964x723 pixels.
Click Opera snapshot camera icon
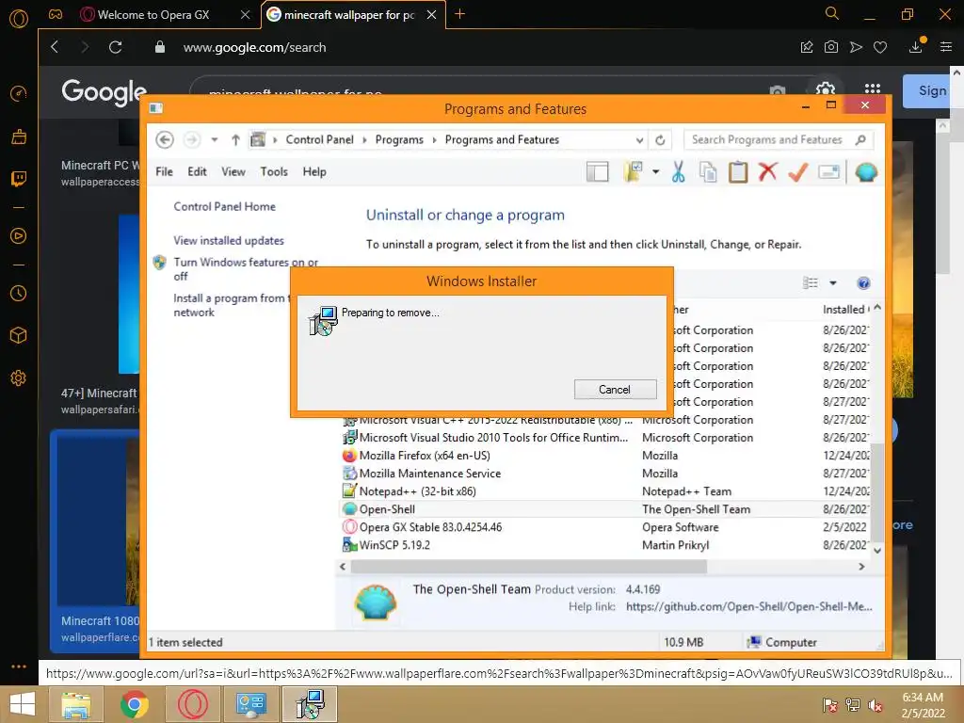[x=830, y=47]
